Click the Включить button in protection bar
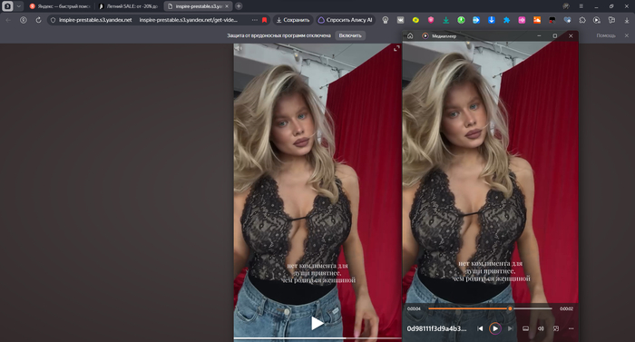The width and height of the screenshot is (635, 342). point(350,35)
